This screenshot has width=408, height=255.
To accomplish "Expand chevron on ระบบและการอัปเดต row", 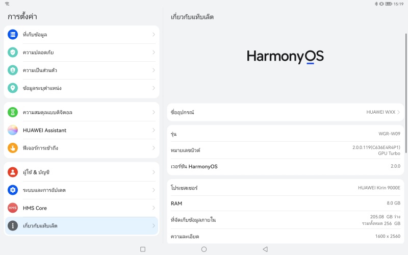I will click(x=154, y=190).
